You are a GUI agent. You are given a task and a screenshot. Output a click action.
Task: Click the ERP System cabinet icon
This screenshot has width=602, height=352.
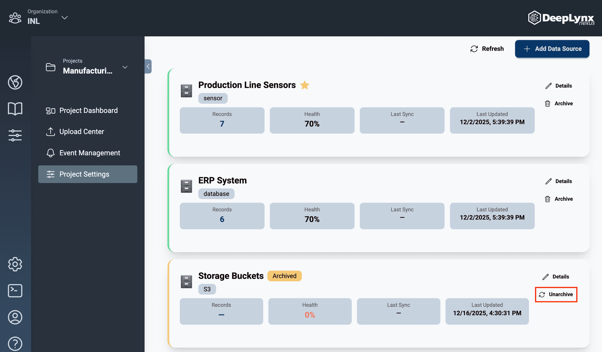click(186, 186)
